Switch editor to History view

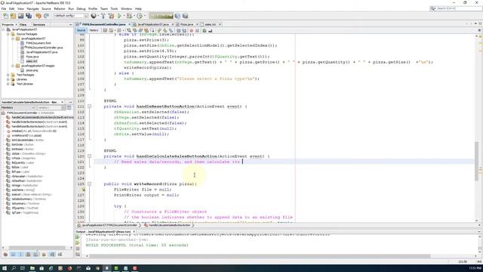(94, 30)
